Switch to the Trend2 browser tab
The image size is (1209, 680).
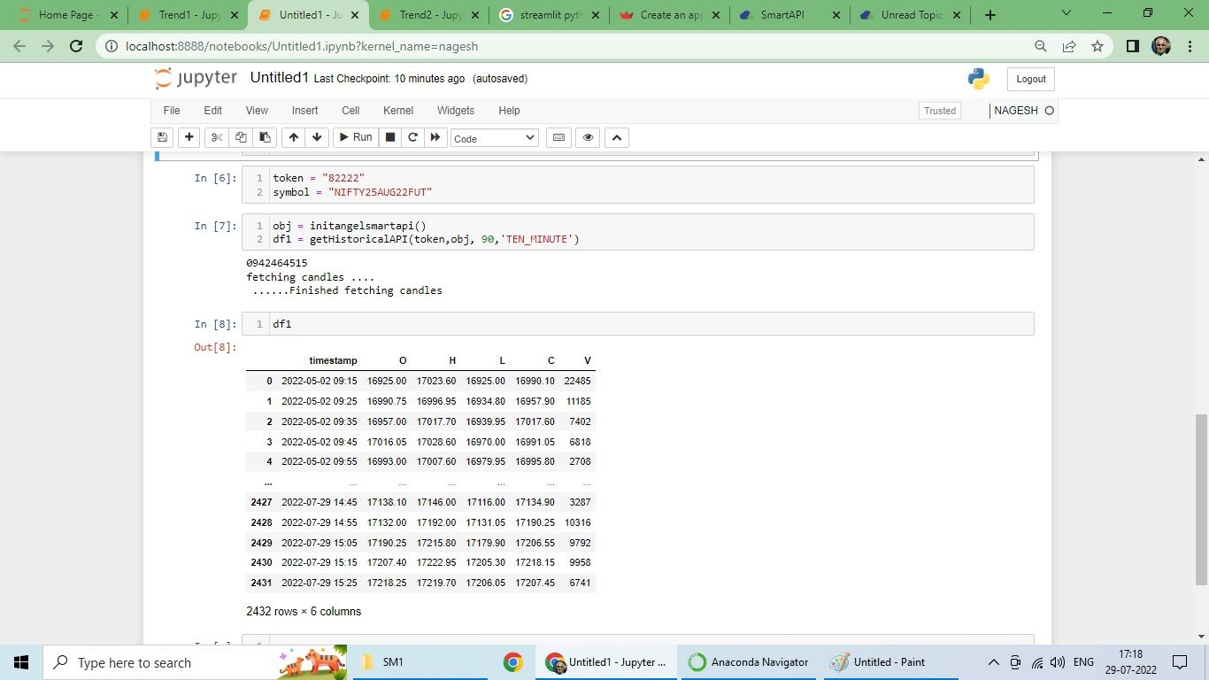coord(430,15)
